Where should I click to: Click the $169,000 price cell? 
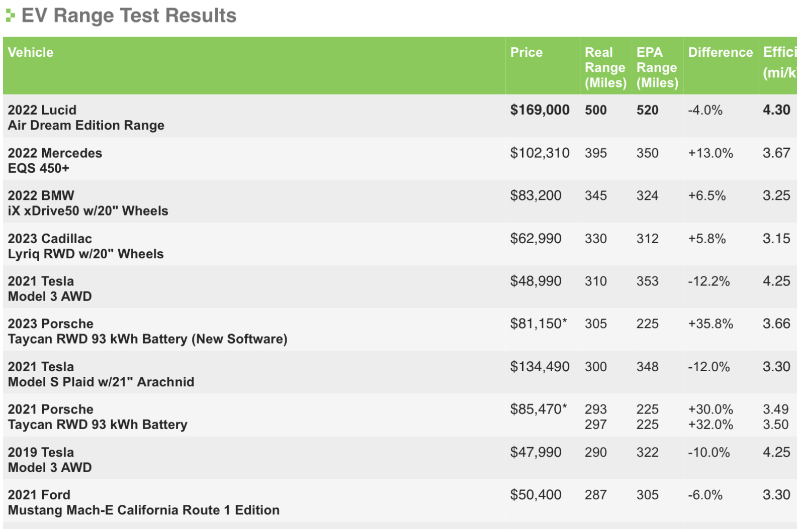pos(540,110)
